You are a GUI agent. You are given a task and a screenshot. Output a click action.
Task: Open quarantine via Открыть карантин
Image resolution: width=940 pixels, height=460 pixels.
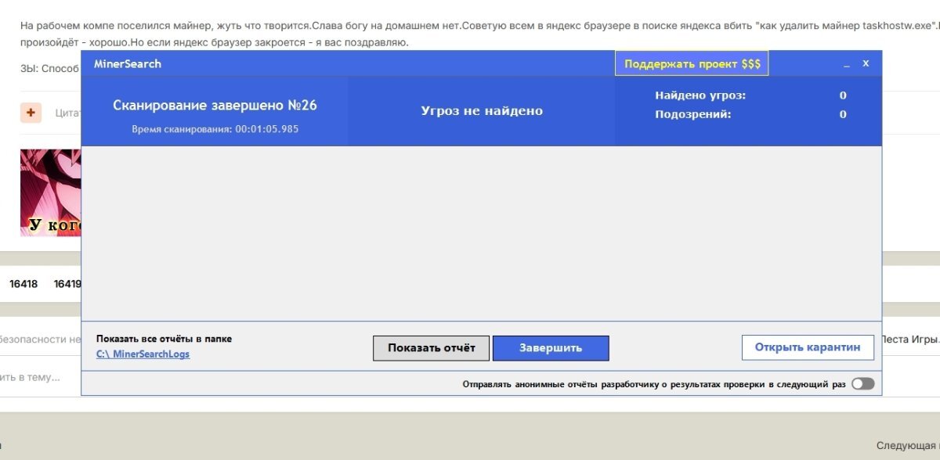[x=808, y=347]
